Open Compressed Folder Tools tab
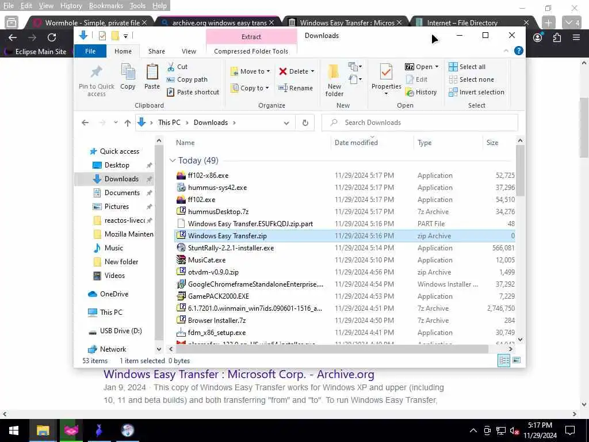The width and height of the screenshot is (589, 442). (251, 51)
